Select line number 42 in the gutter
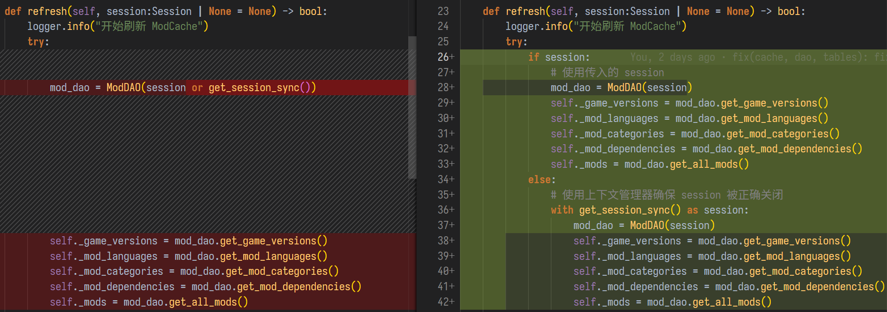 (x=443, y=302)
